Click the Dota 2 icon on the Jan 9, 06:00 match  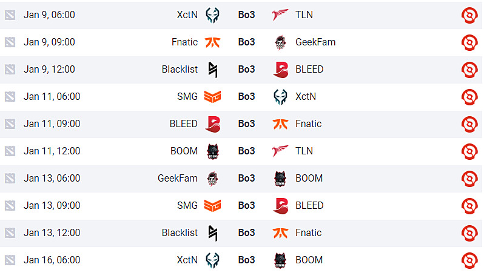click(x=469, y=15)
